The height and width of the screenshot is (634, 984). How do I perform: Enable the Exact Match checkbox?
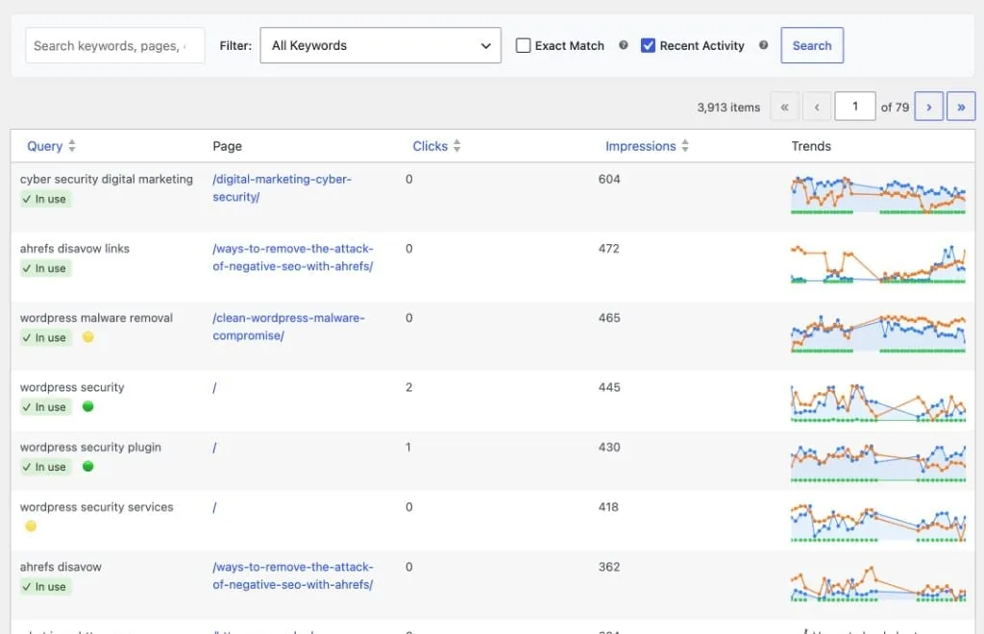[523, 45]
